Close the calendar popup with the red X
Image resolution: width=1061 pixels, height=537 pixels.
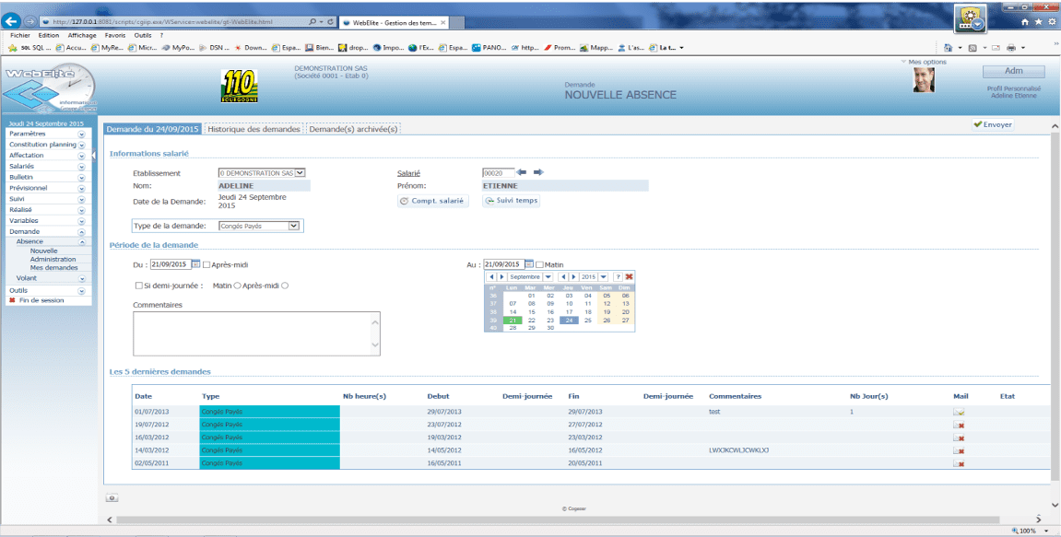pyautogui.click(x=630, y=276)
